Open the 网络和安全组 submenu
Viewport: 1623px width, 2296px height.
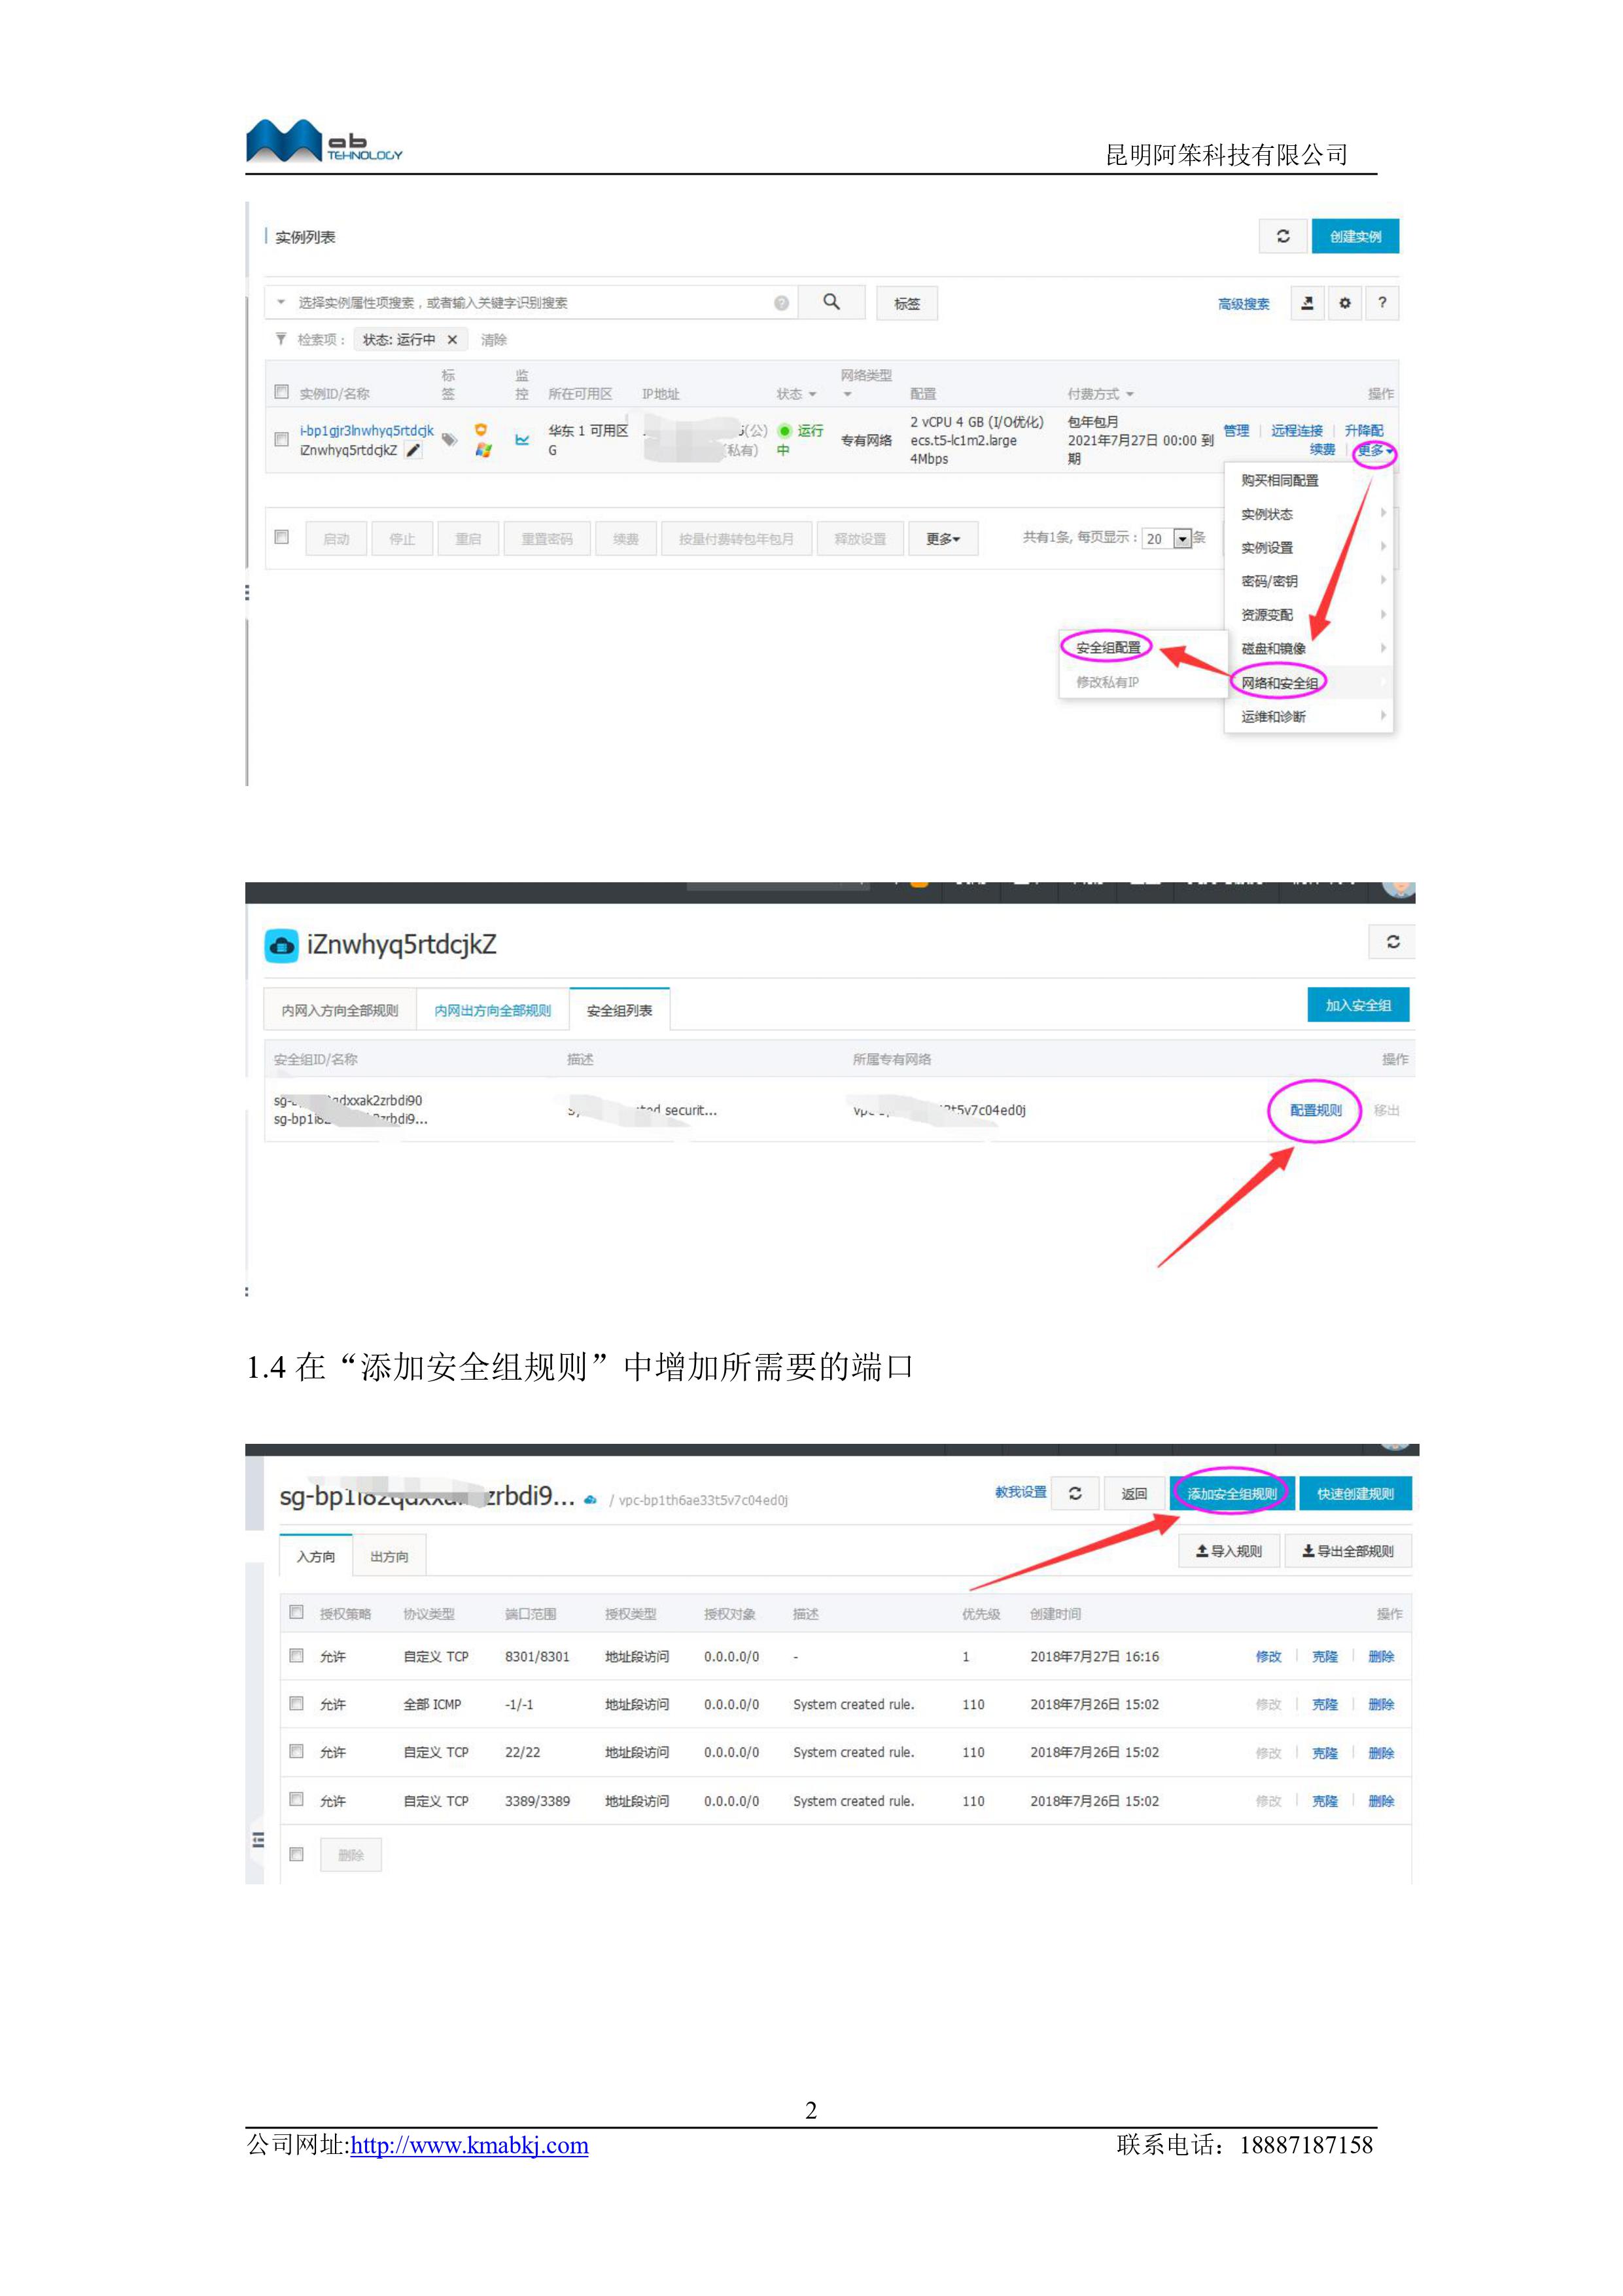click(1308, 683)
